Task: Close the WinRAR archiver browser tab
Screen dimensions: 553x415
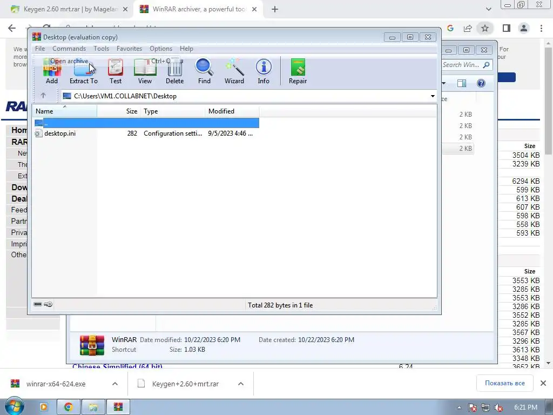Action: point(254,9)
